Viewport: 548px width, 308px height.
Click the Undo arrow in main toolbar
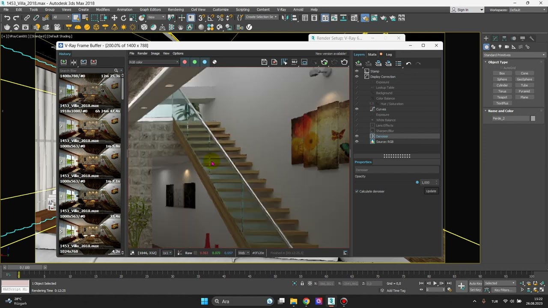[x=7, y=18]
